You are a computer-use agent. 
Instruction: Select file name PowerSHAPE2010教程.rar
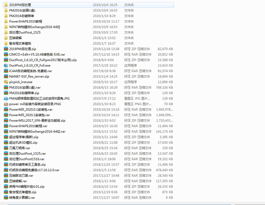(x=28, y=126)
